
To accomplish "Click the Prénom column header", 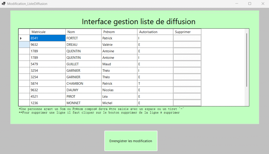I will [x=119, y=32].
